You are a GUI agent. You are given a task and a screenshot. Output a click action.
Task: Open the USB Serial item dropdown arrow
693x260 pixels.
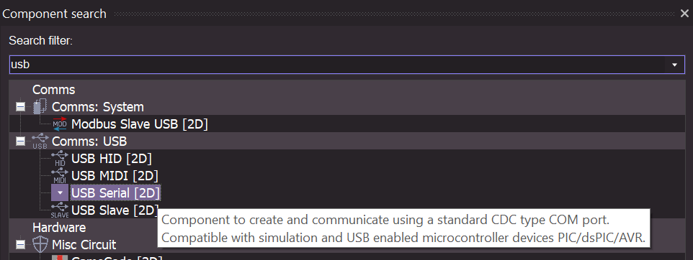[x=60, y=192]
